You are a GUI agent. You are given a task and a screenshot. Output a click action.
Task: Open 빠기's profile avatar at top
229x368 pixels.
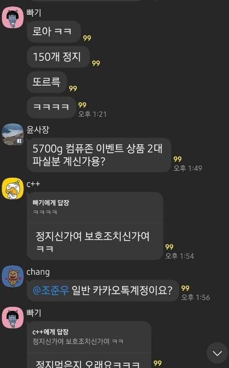click(x=13, y=18)
